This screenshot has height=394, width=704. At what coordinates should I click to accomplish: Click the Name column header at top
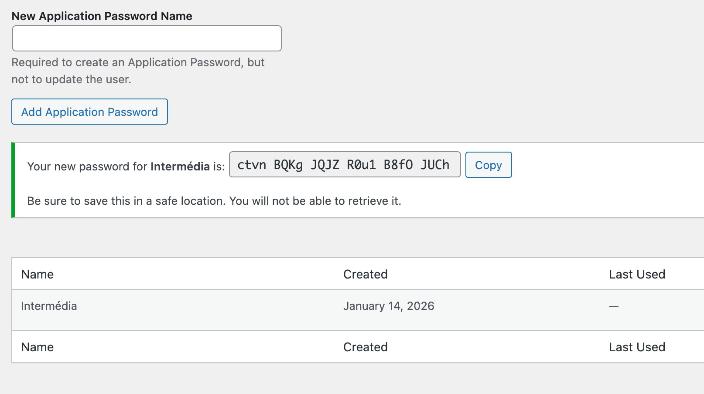(x=38, y=274)
